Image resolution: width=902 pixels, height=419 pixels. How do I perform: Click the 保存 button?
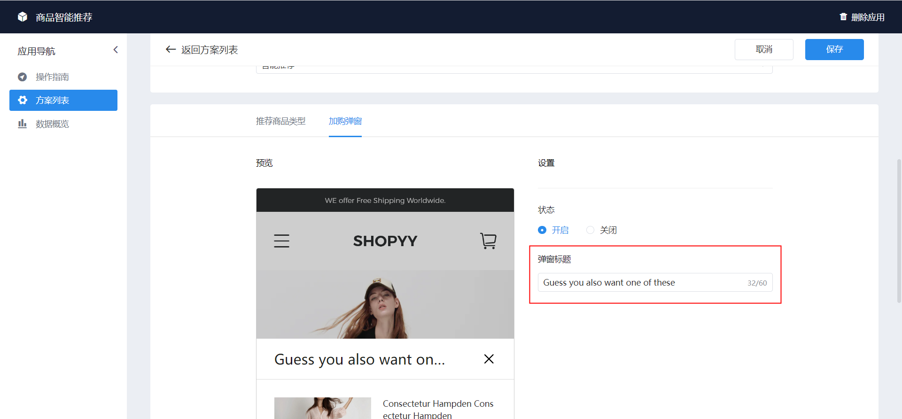(x=834, y=49)
